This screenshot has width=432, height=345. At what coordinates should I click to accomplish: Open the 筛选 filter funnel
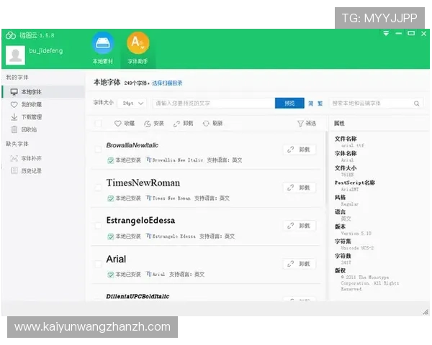click(x=307, y=124)
